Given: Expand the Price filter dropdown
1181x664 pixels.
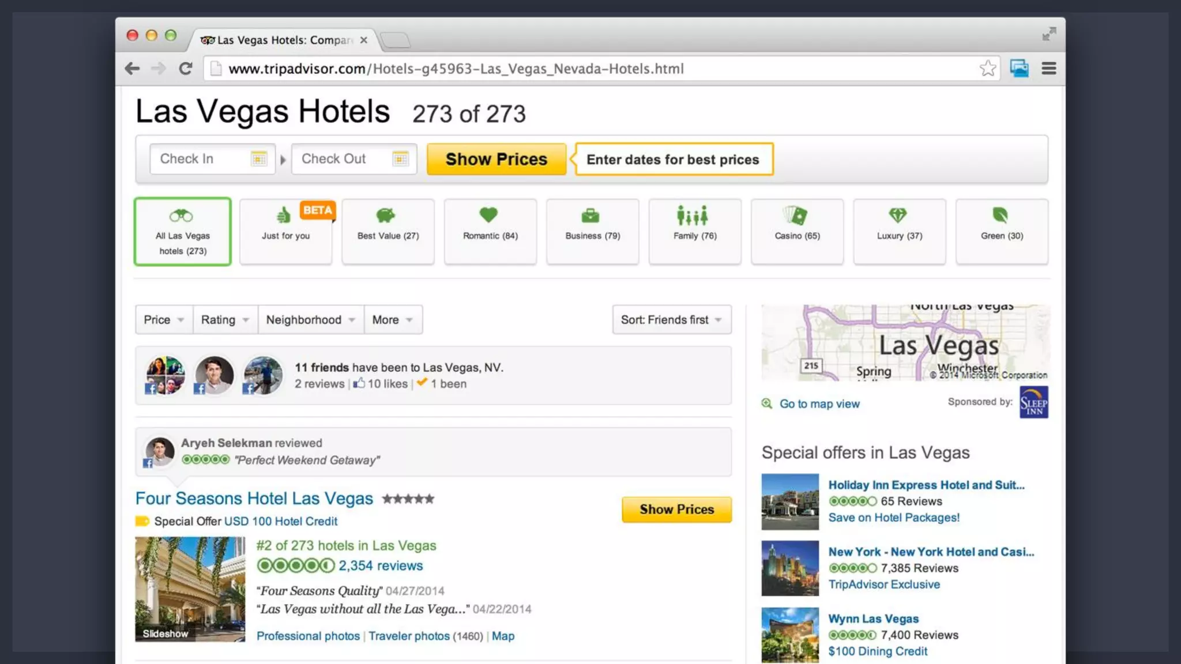Looking at the screenshot, I should pos(164,319).
